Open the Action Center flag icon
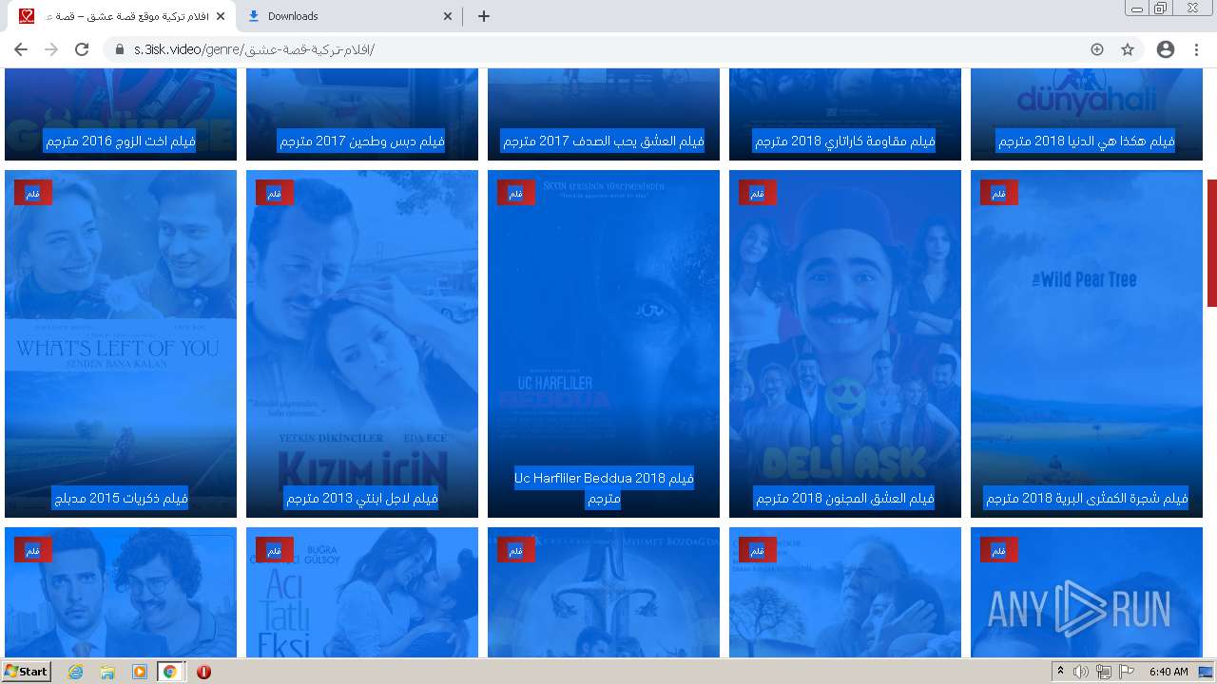1217x684 pixels. coord(1127,672)
